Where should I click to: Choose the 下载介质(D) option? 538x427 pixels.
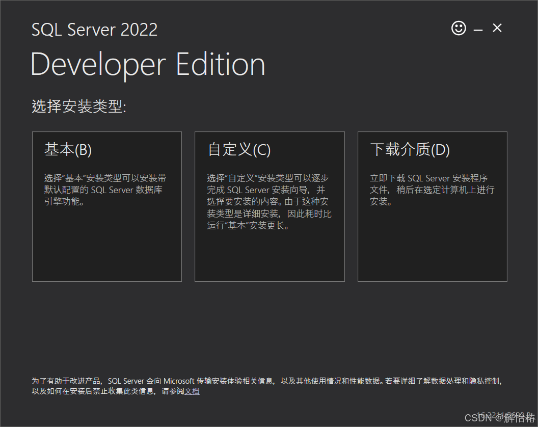tap(433, 207)
